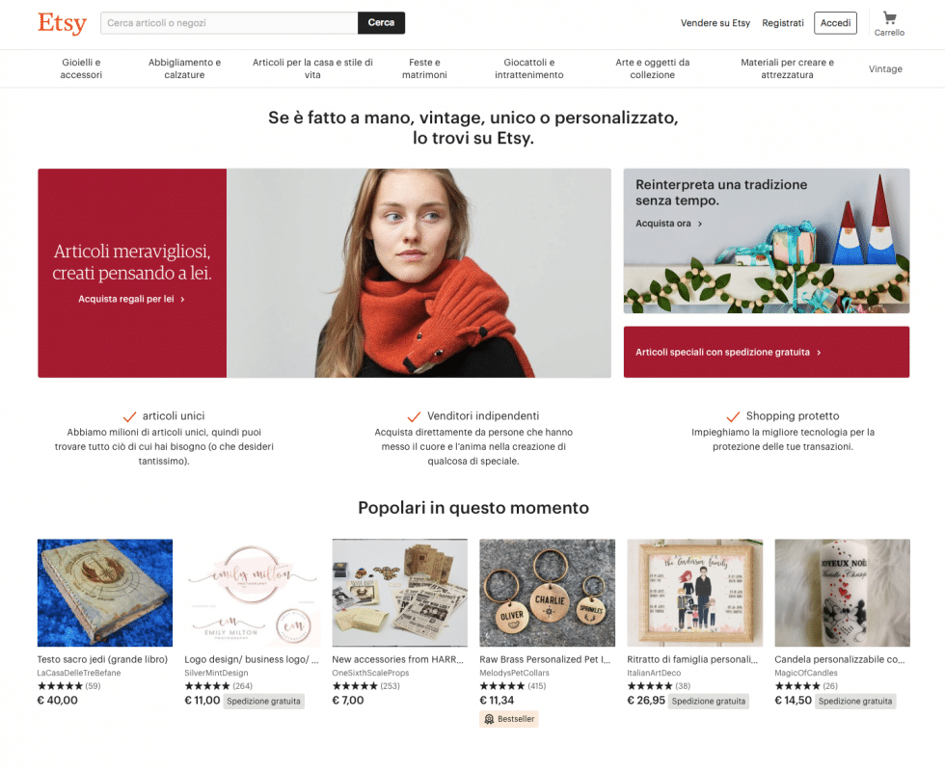Open the Ritratto di famiglia product thumbnail
The width and height of the screenshot is (945, 771).
694,593
